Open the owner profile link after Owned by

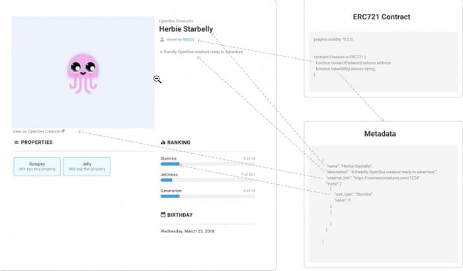(x=189, y=40)
